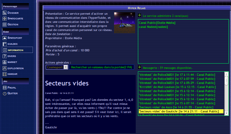Click the Gestion icon in the sidebar
This screenshot has width=231, height=134.
click(x=5, y=24)
